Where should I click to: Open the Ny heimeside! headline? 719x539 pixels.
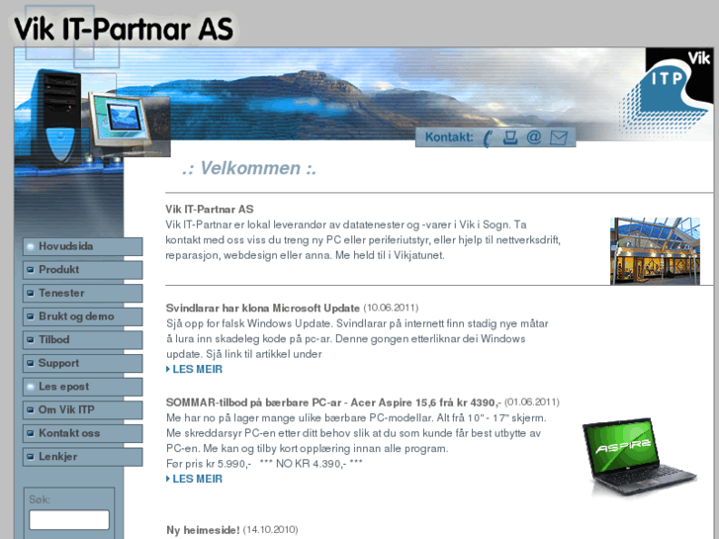[x=203, y=530]
